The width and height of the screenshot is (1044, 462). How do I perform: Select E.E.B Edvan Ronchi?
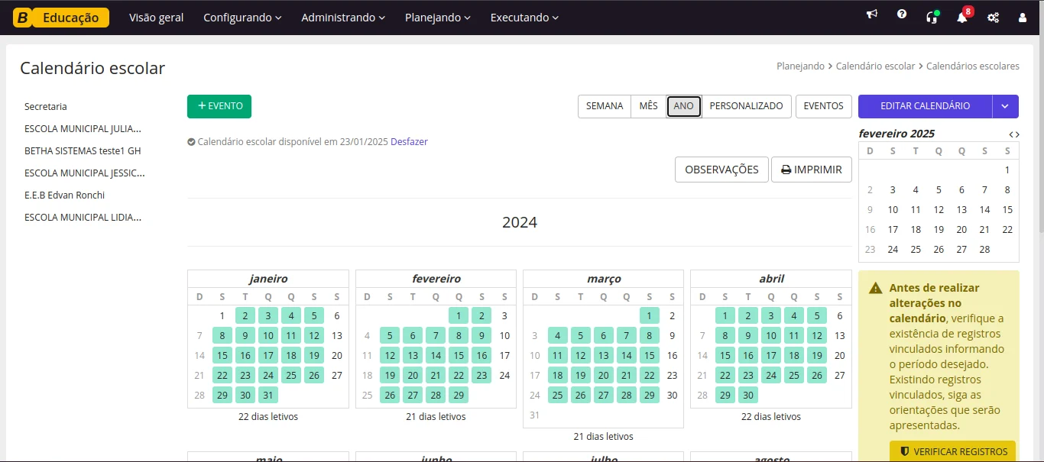click(64, 195)
